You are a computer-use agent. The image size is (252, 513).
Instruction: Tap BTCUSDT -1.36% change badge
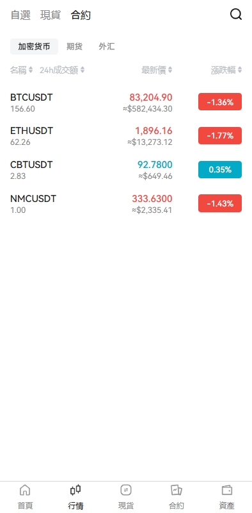pyautogui.click(x=220, y=102)
